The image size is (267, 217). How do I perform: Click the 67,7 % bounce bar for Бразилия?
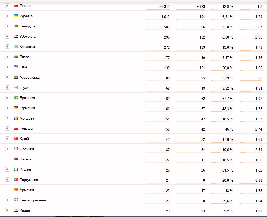222,101
